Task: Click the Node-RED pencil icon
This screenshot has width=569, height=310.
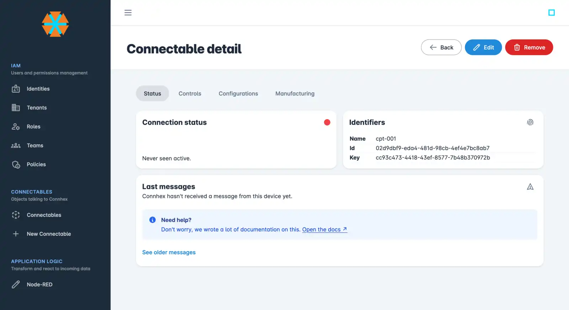Action: click(x=16, y=284)
